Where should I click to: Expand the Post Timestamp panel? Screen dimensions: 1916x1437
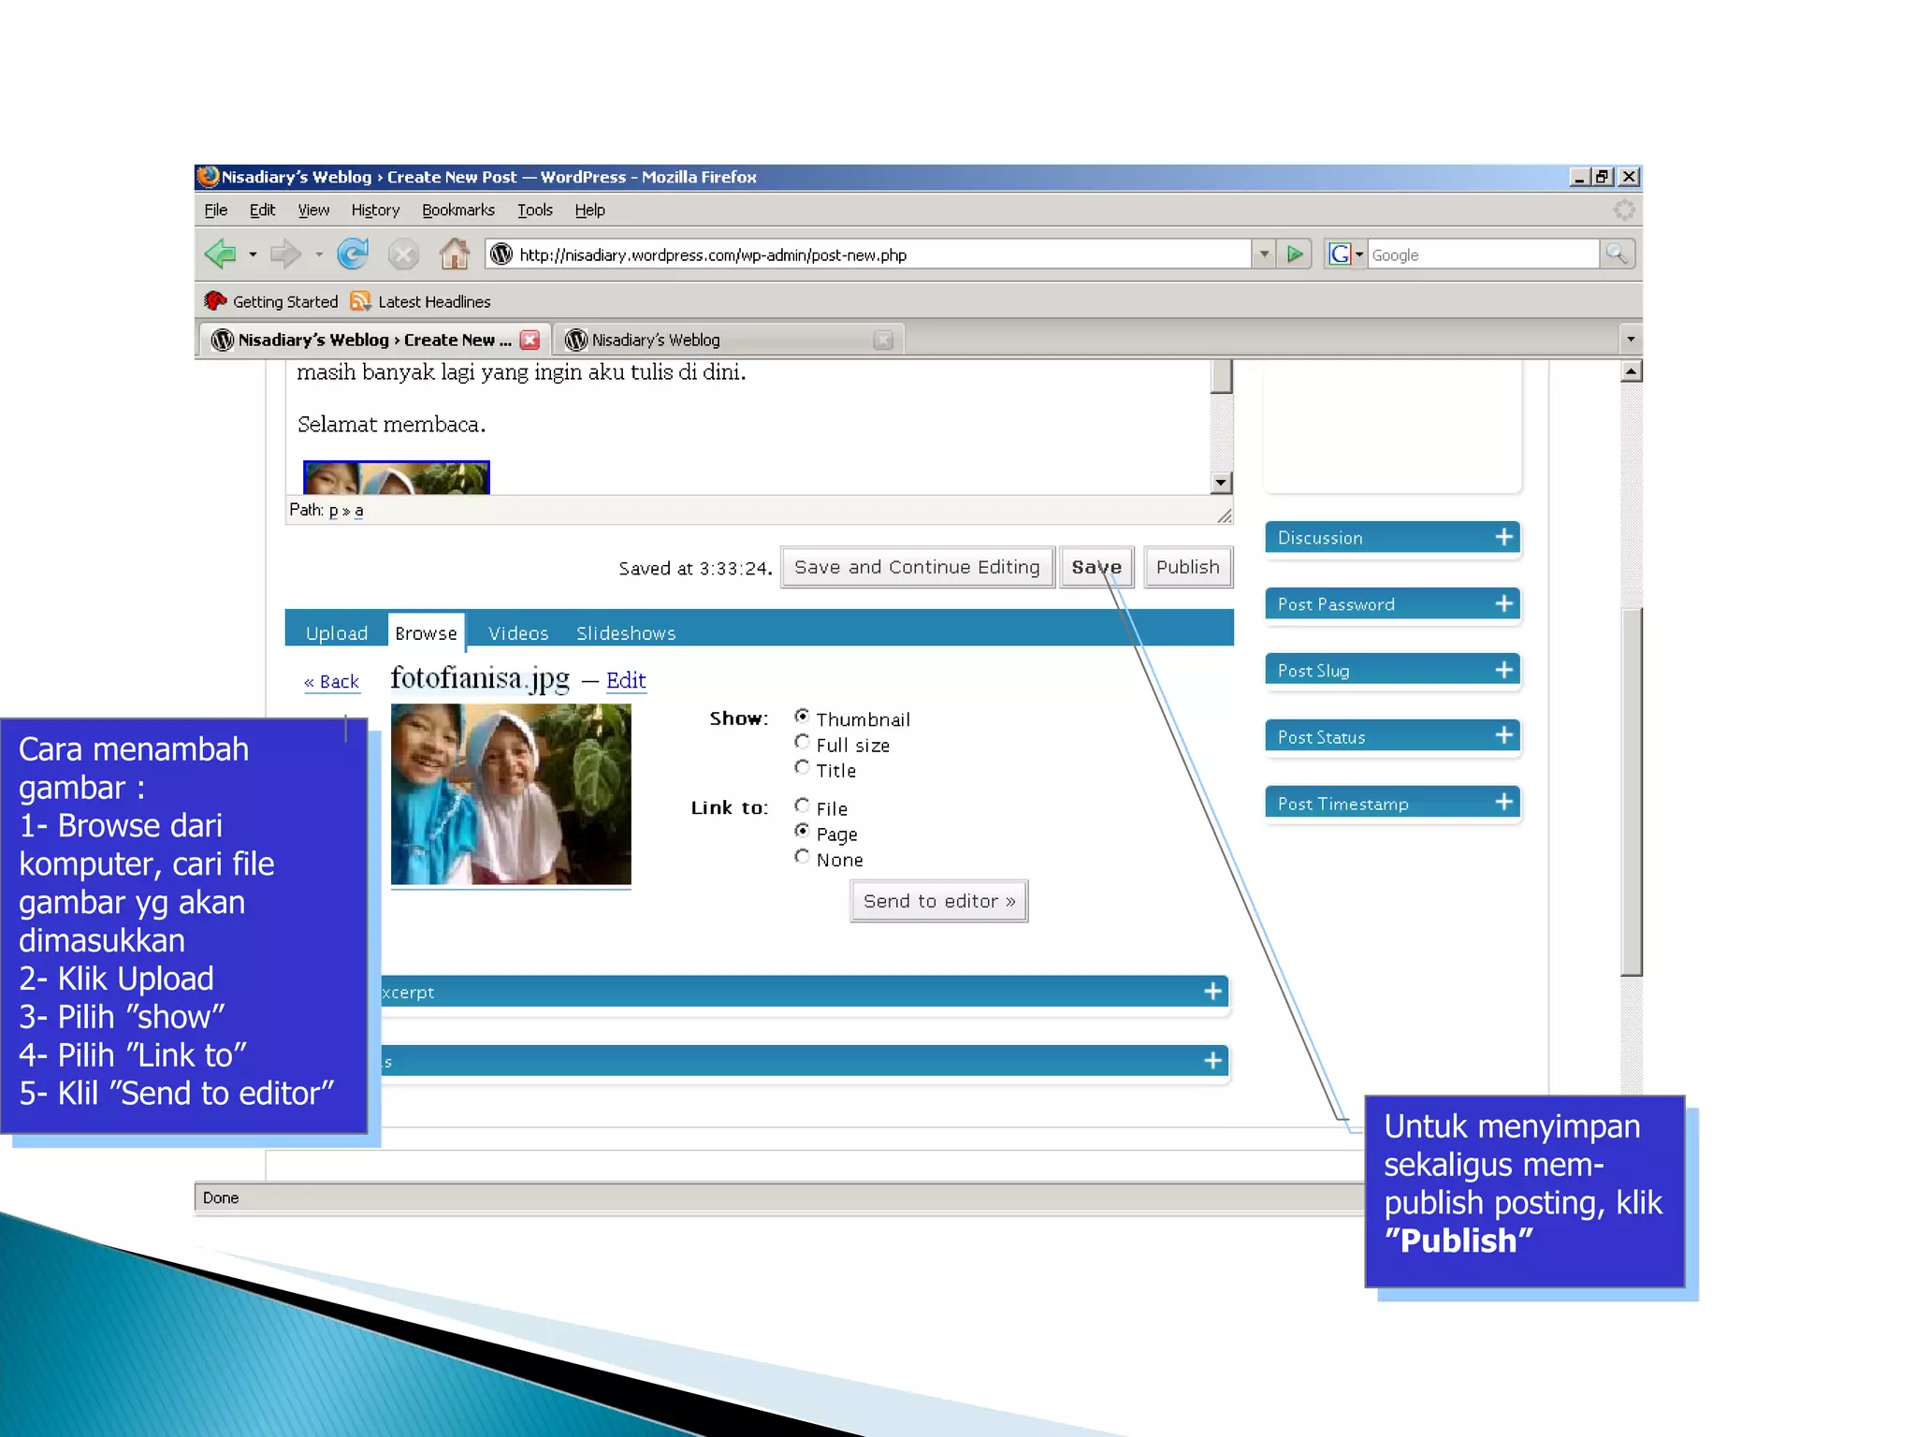[1503, 803]
